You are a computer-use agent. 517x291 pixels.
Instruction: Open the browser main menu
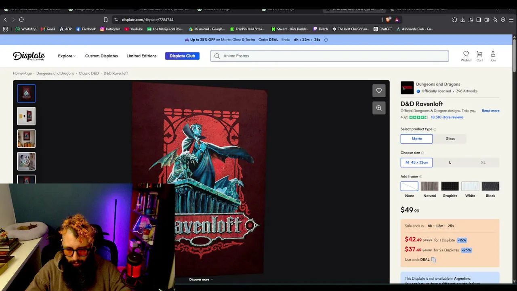pos(511,19)
